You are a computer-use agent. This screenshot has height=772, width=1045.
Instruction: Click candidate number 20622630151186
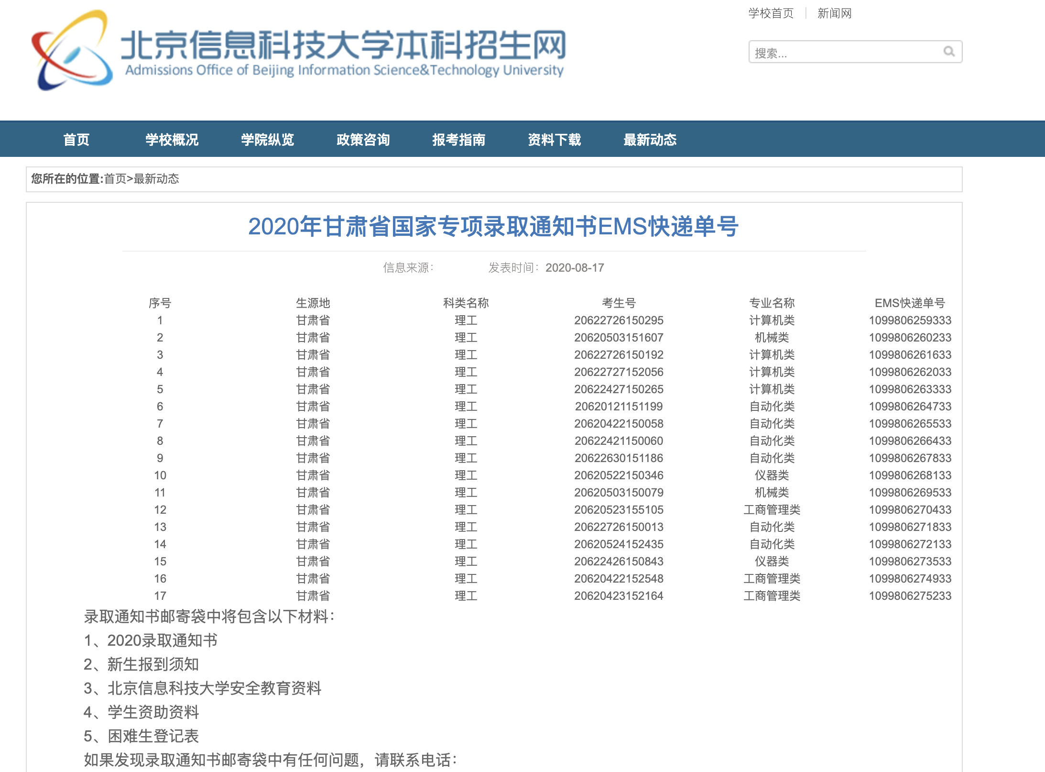[619, 458]
